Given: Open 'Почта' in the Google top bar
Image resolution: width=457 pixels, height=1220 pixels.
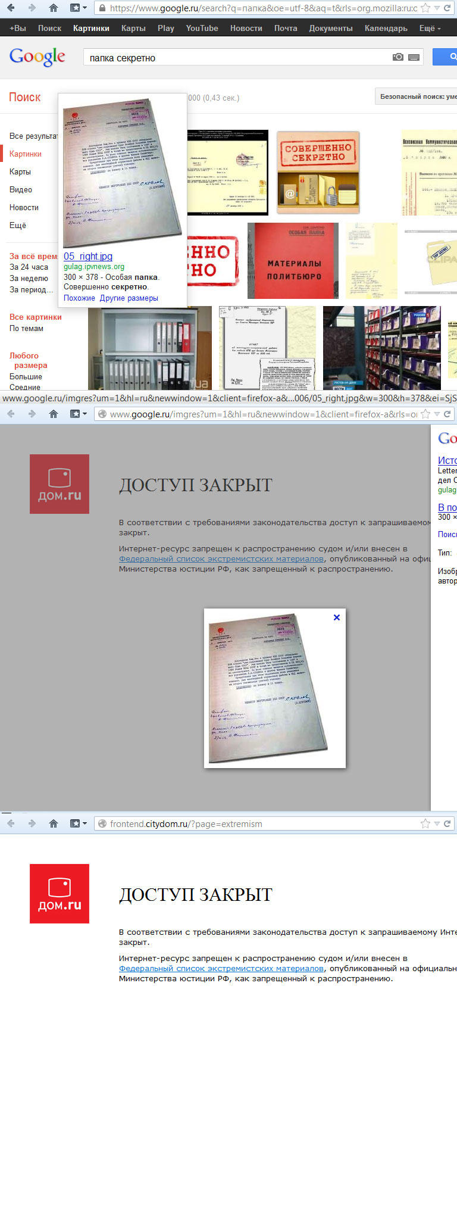Looking at the screenshot, I should pos(286,28).
